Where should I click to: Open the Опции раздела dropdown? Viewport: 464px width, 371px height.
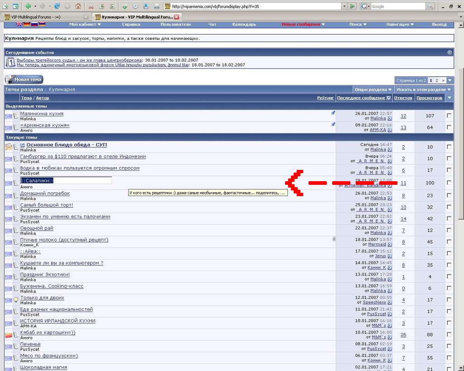pyautogui.click(x=373, y=90)
